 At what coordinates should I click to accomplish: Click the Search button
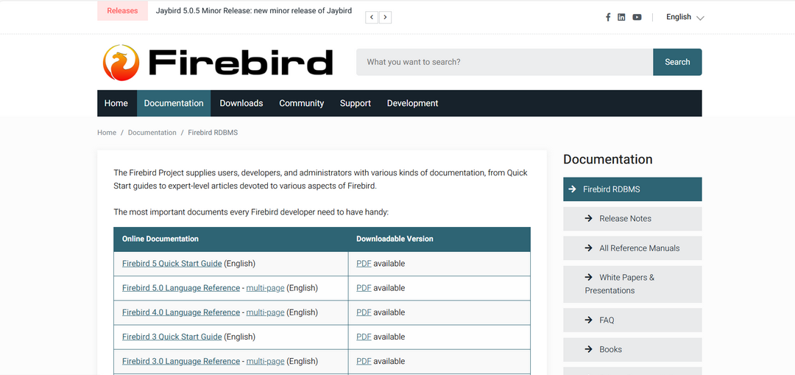pyautogui.click(x=677, y=62)
